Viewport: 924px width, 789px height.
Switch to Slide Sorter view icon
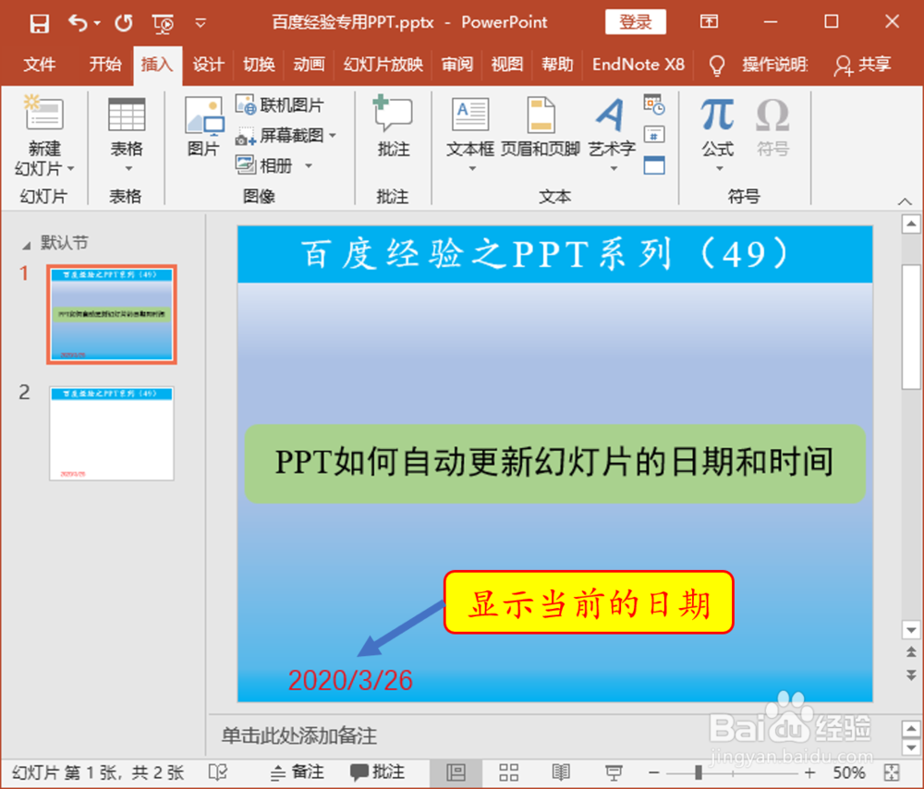pyautogui.click(x=508, y=772)
